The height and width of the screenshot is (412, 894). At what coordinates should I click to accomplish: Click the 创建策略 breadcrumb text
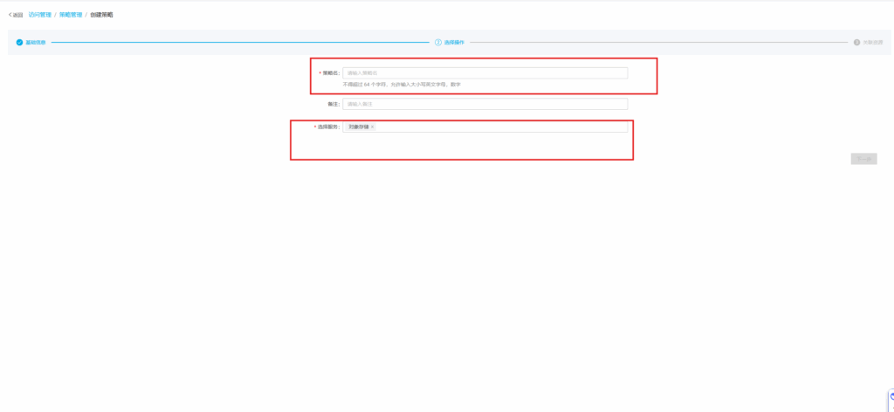(x=101, y=15)
